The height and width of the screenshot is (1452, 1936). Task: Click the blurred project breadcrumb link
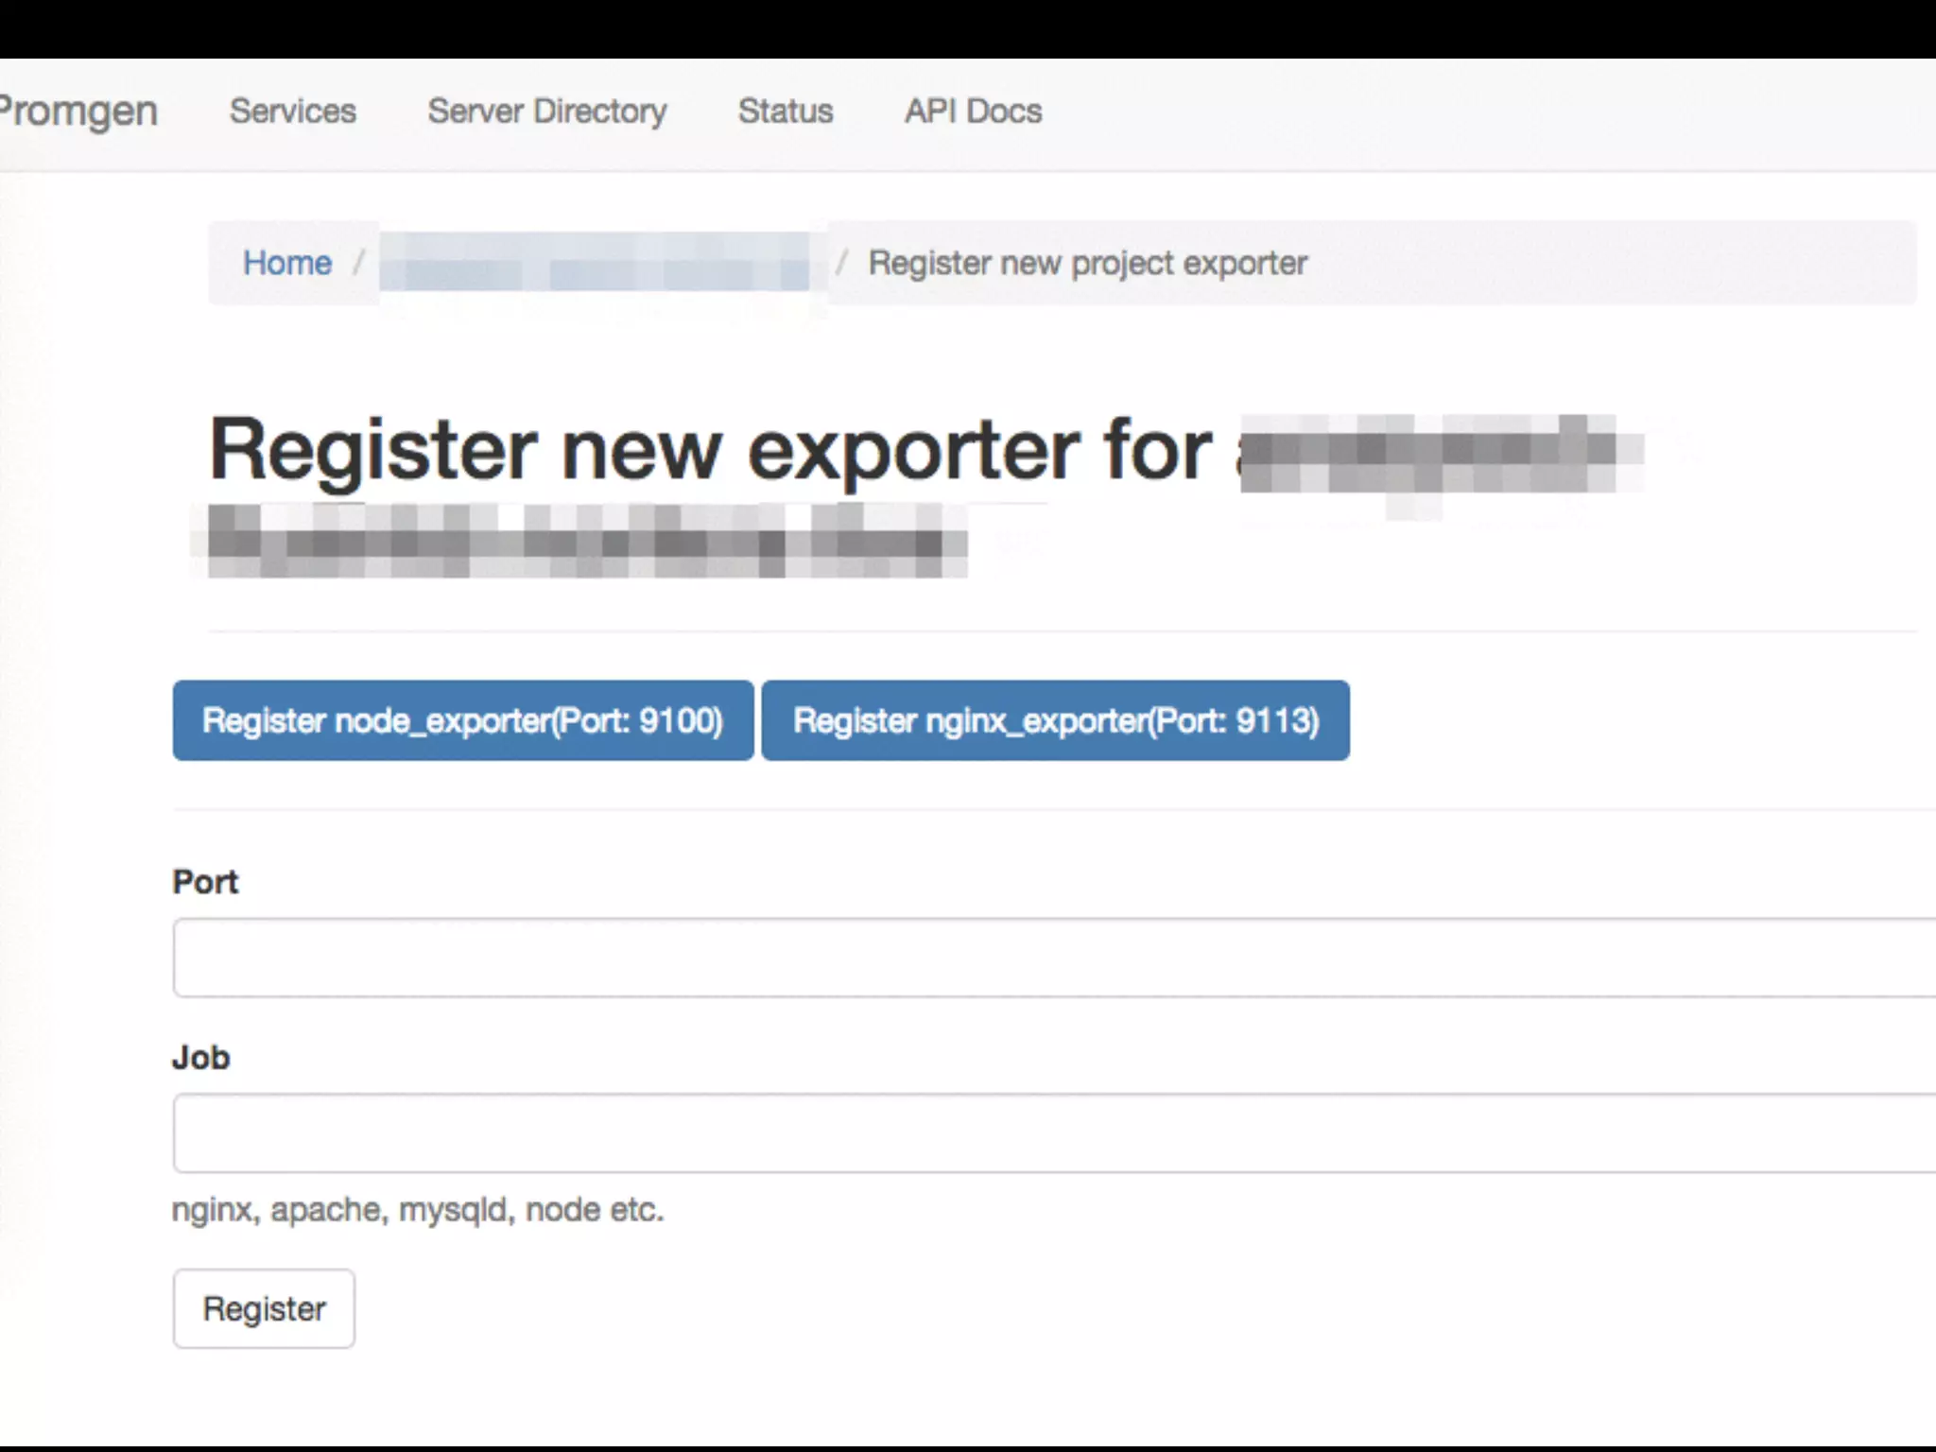(595, 262)
